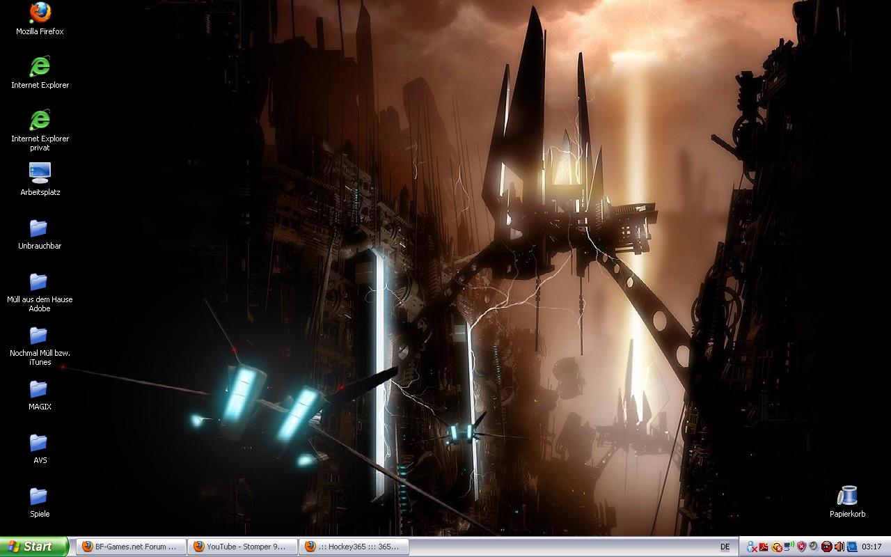This screenshot has width=891, height=557.
Task: Switch to Hockey365 taskbar window
Action: [354, 547]
